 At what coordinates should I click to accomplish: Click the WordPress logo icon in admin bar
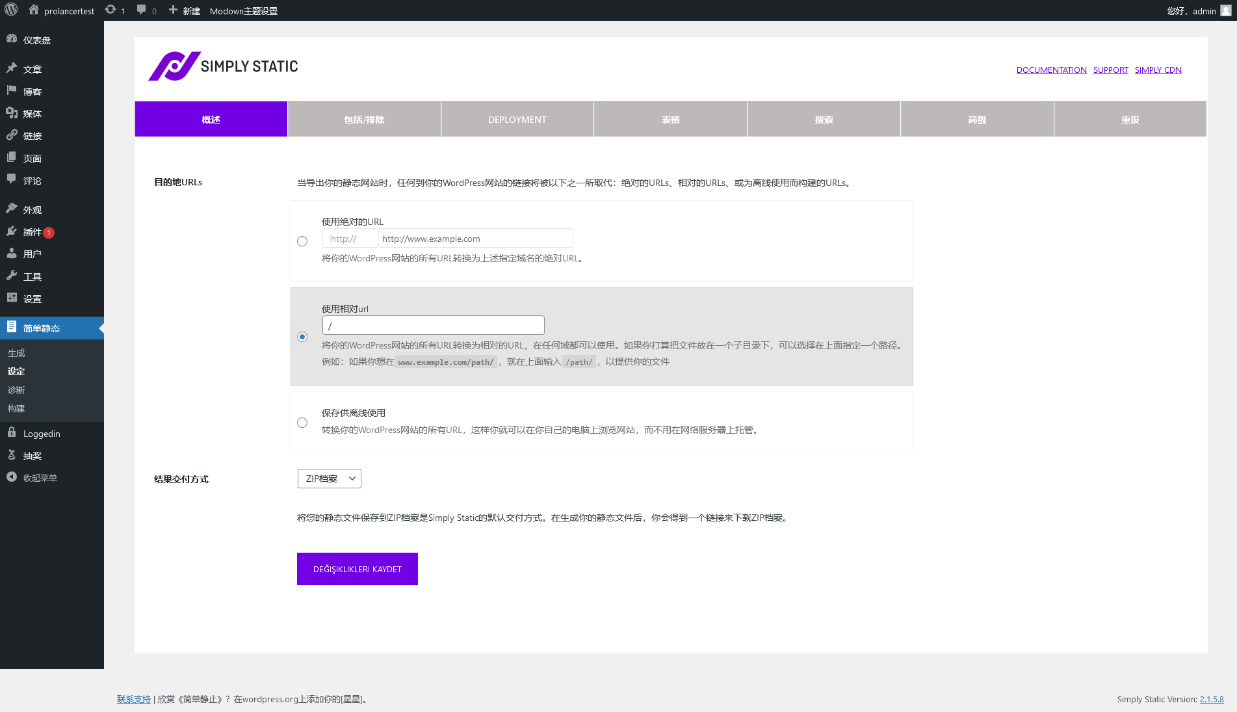(x=11, y=10)
